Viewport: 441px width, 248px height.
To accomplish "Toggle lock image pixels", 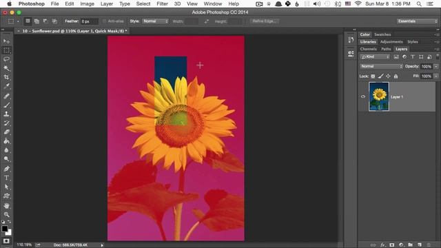I will pyautogui.click(x=380, y=76).
